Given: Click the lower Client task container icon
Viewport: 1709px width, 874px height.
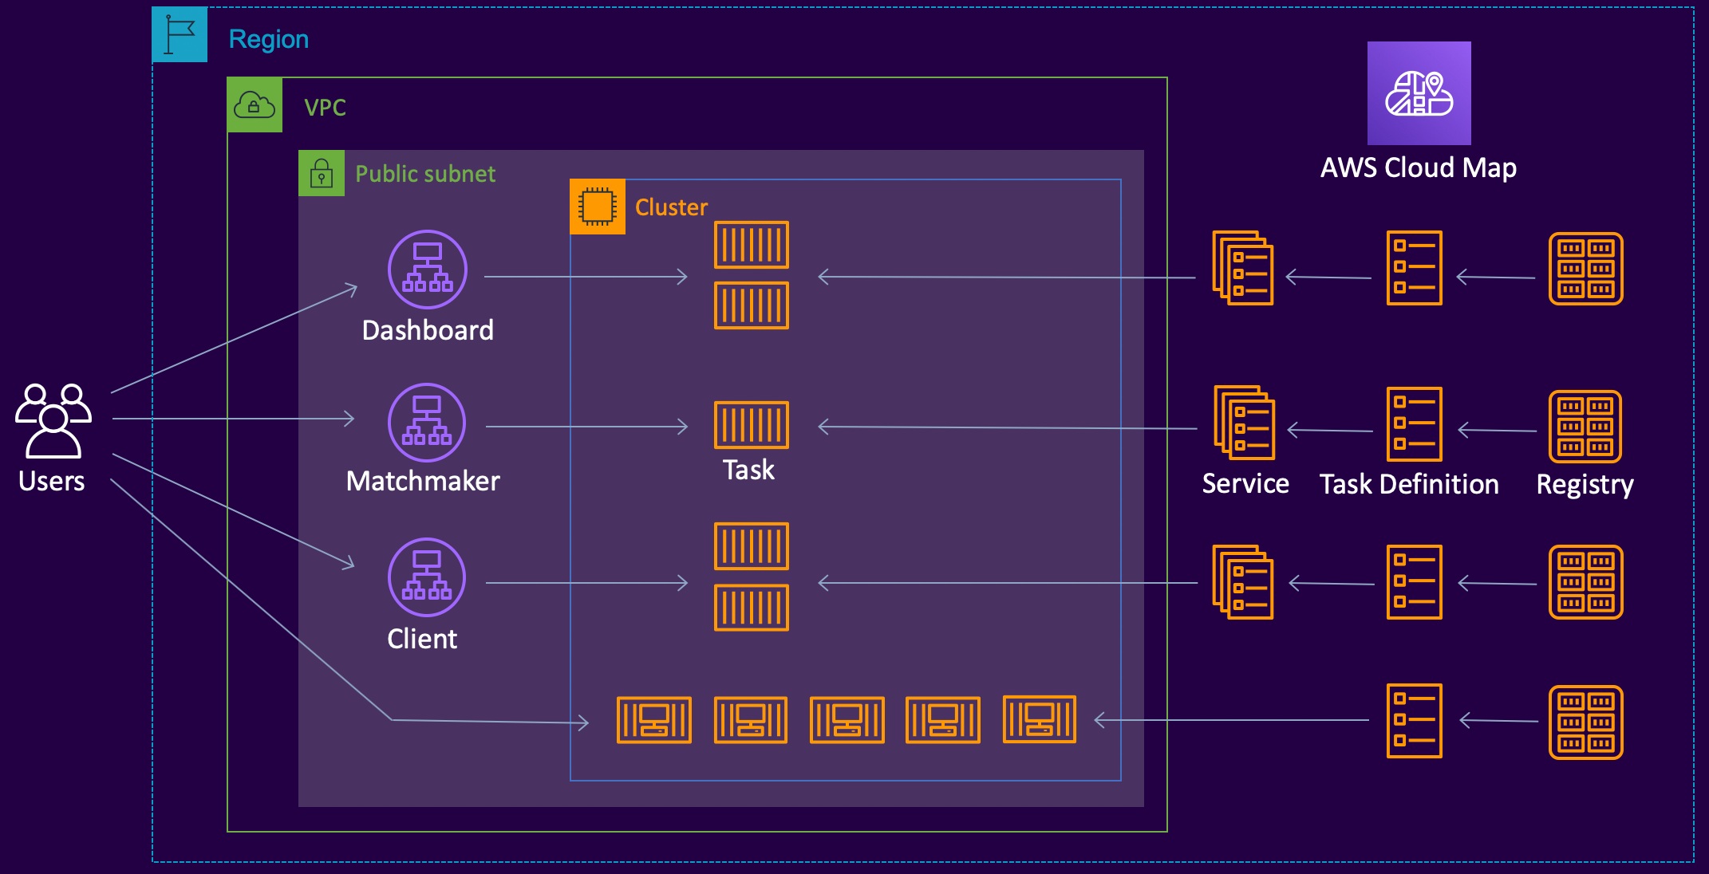Looking at the screenshot, I should [x=752, y=608].
